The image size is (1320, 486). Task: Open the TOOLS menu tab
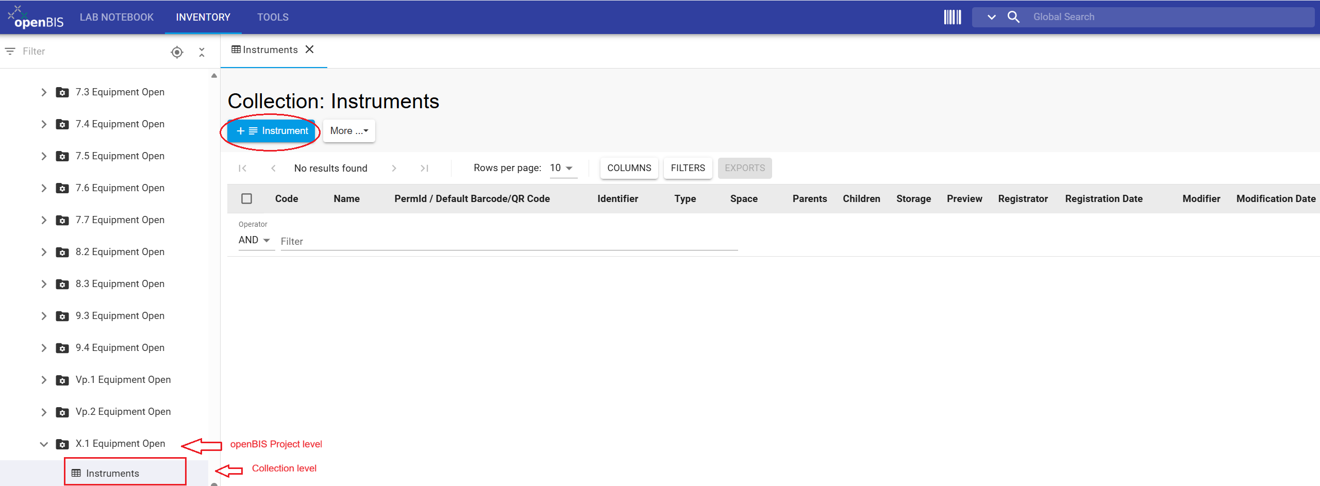273,17
